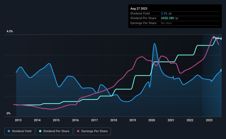Click the dividend yield spike peak in 2020
The image size is (226, 139).
coord(154,44)
